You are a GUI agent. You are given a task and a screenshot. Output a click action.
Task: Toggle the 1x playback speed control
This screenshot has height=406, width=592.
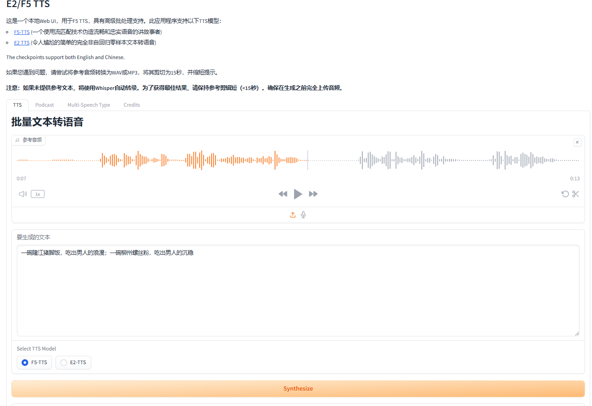coord(37,194)
